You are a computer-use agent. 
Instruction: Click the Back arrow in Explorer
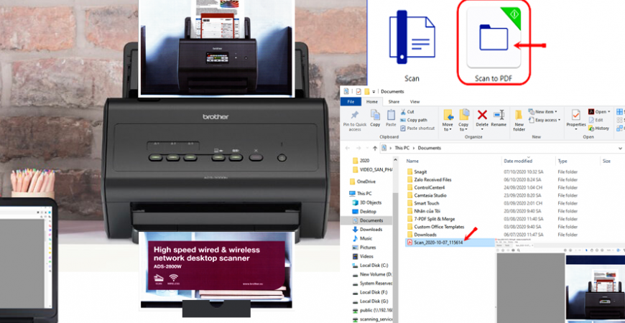[348, 148]
